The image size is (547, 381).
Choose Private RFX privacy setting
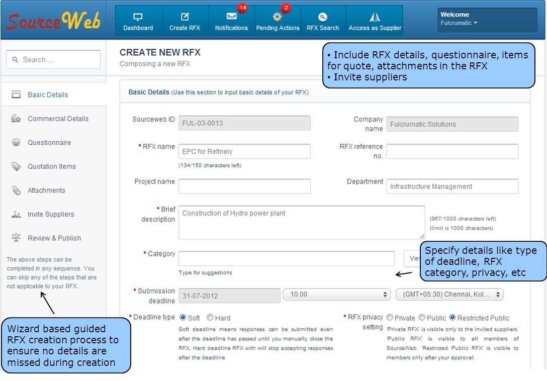point(390,317)
